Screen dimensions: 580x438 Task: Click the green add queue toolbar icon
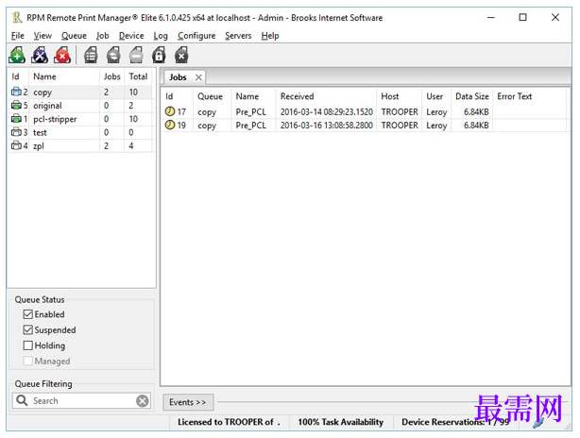(17, 55)
